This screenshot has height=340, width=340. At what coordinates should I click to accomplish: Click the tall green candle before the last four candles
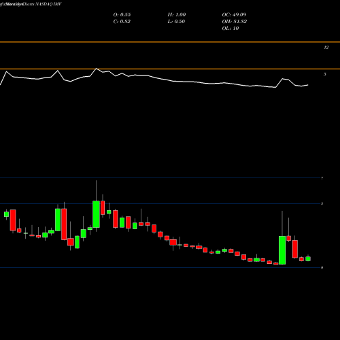282,250
